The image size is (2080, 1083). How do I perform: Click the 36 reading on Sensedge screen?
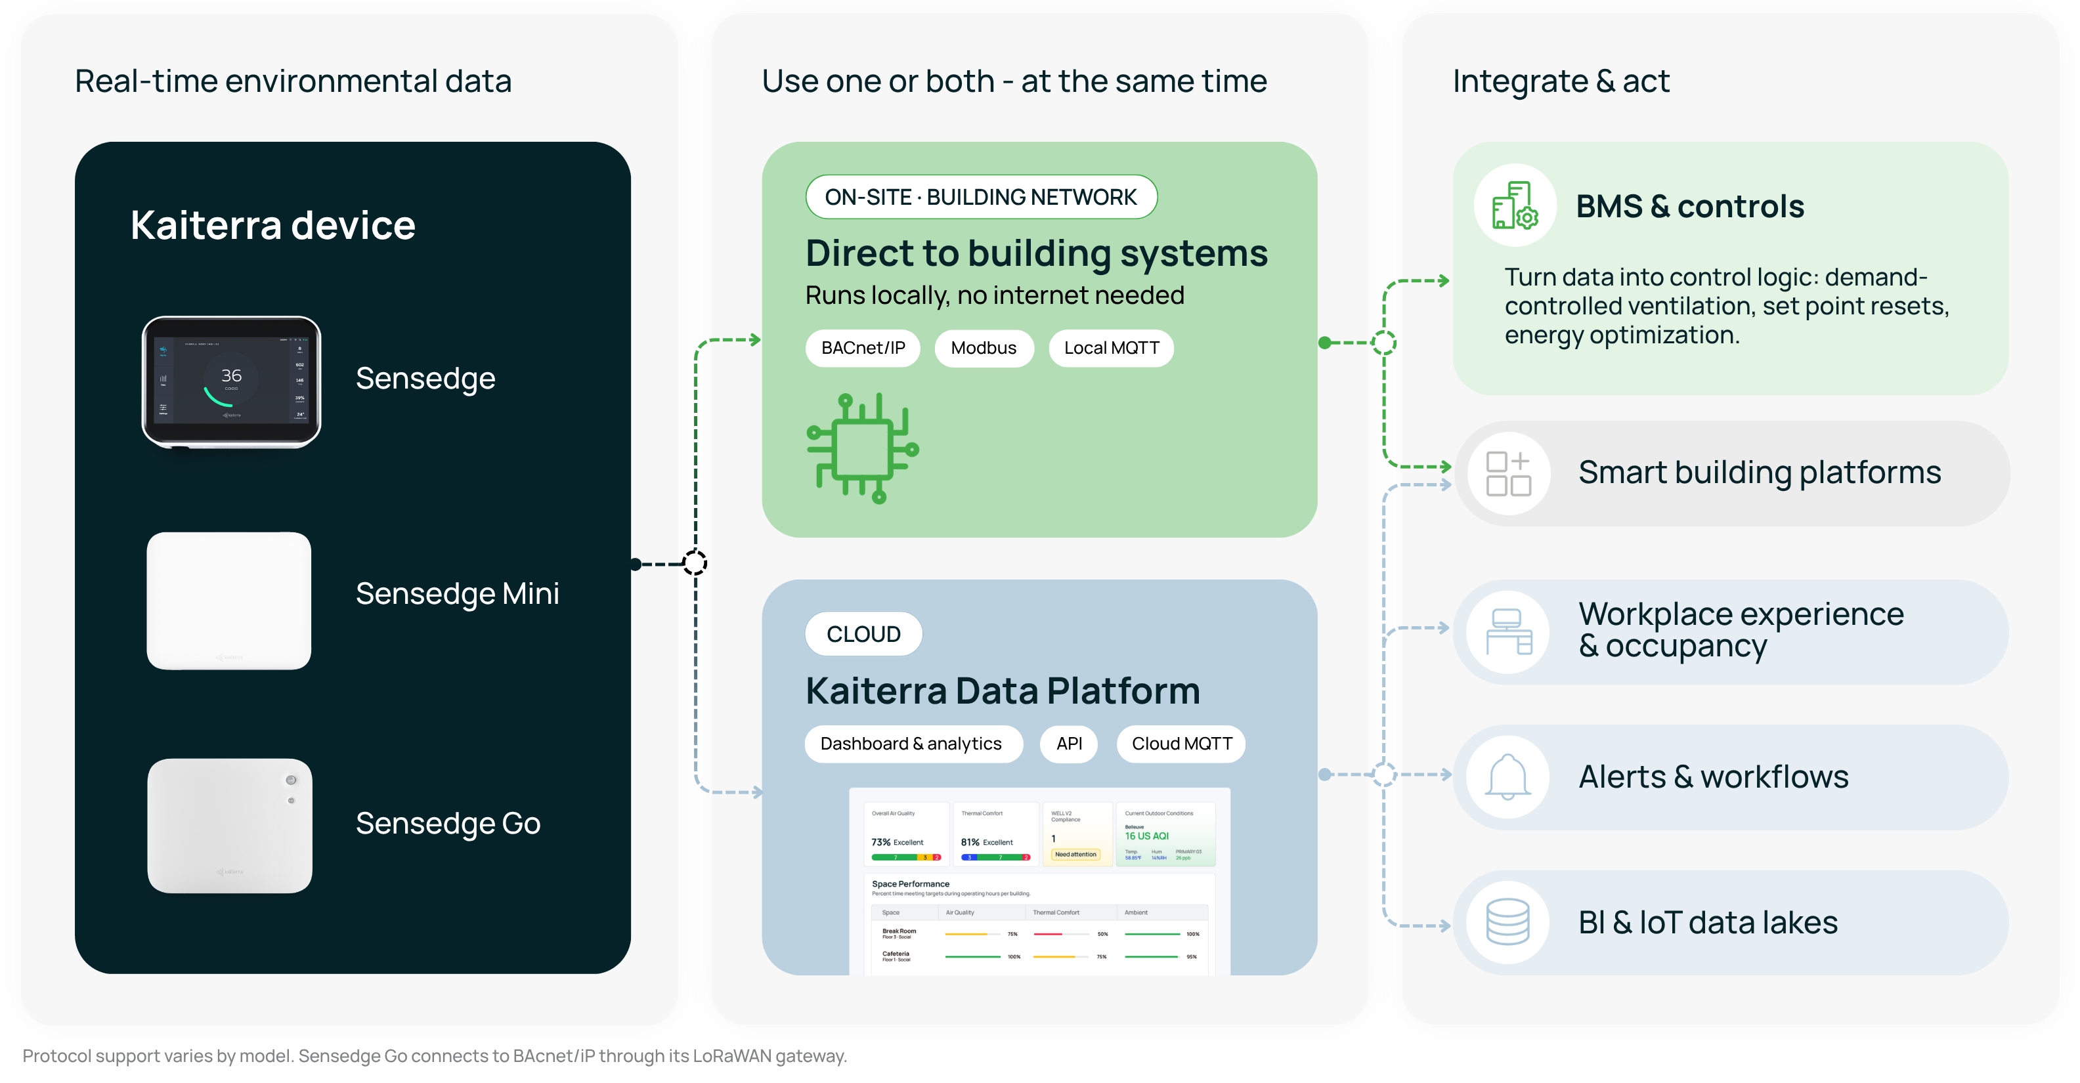click(x=231, y=375)
